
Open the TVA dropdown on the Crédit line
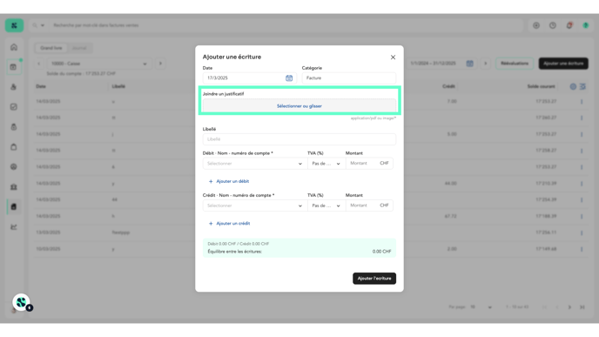326,206
